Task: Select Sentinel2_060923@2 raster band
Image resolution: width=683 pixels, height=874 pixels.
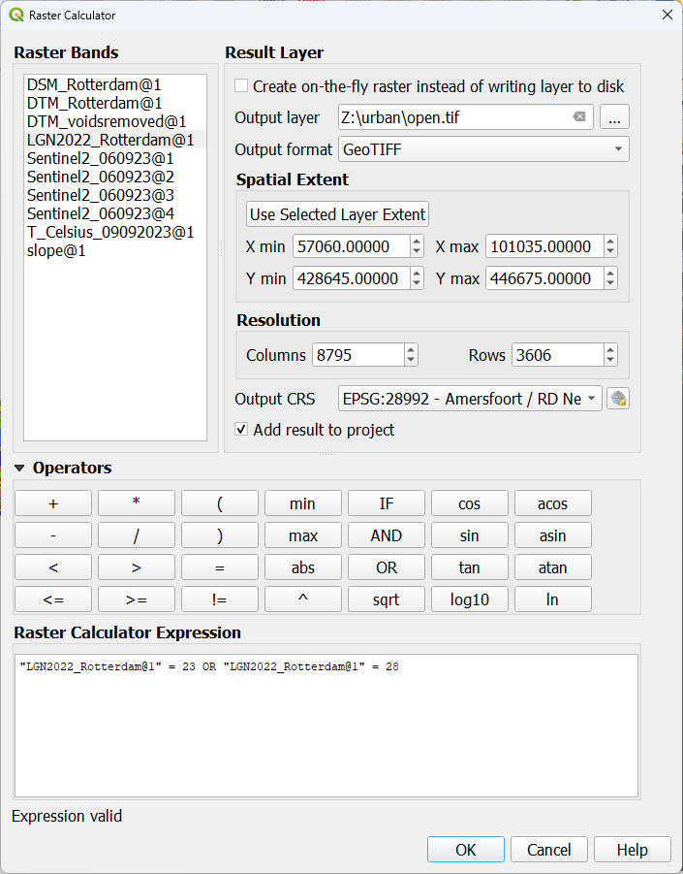Action: click(x=115, y=177)
